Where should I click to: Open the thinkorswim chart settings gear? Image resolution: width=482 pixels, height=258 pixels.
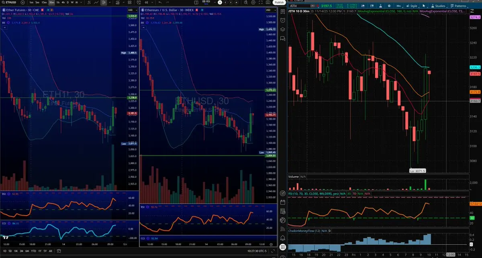pos(389,6)
